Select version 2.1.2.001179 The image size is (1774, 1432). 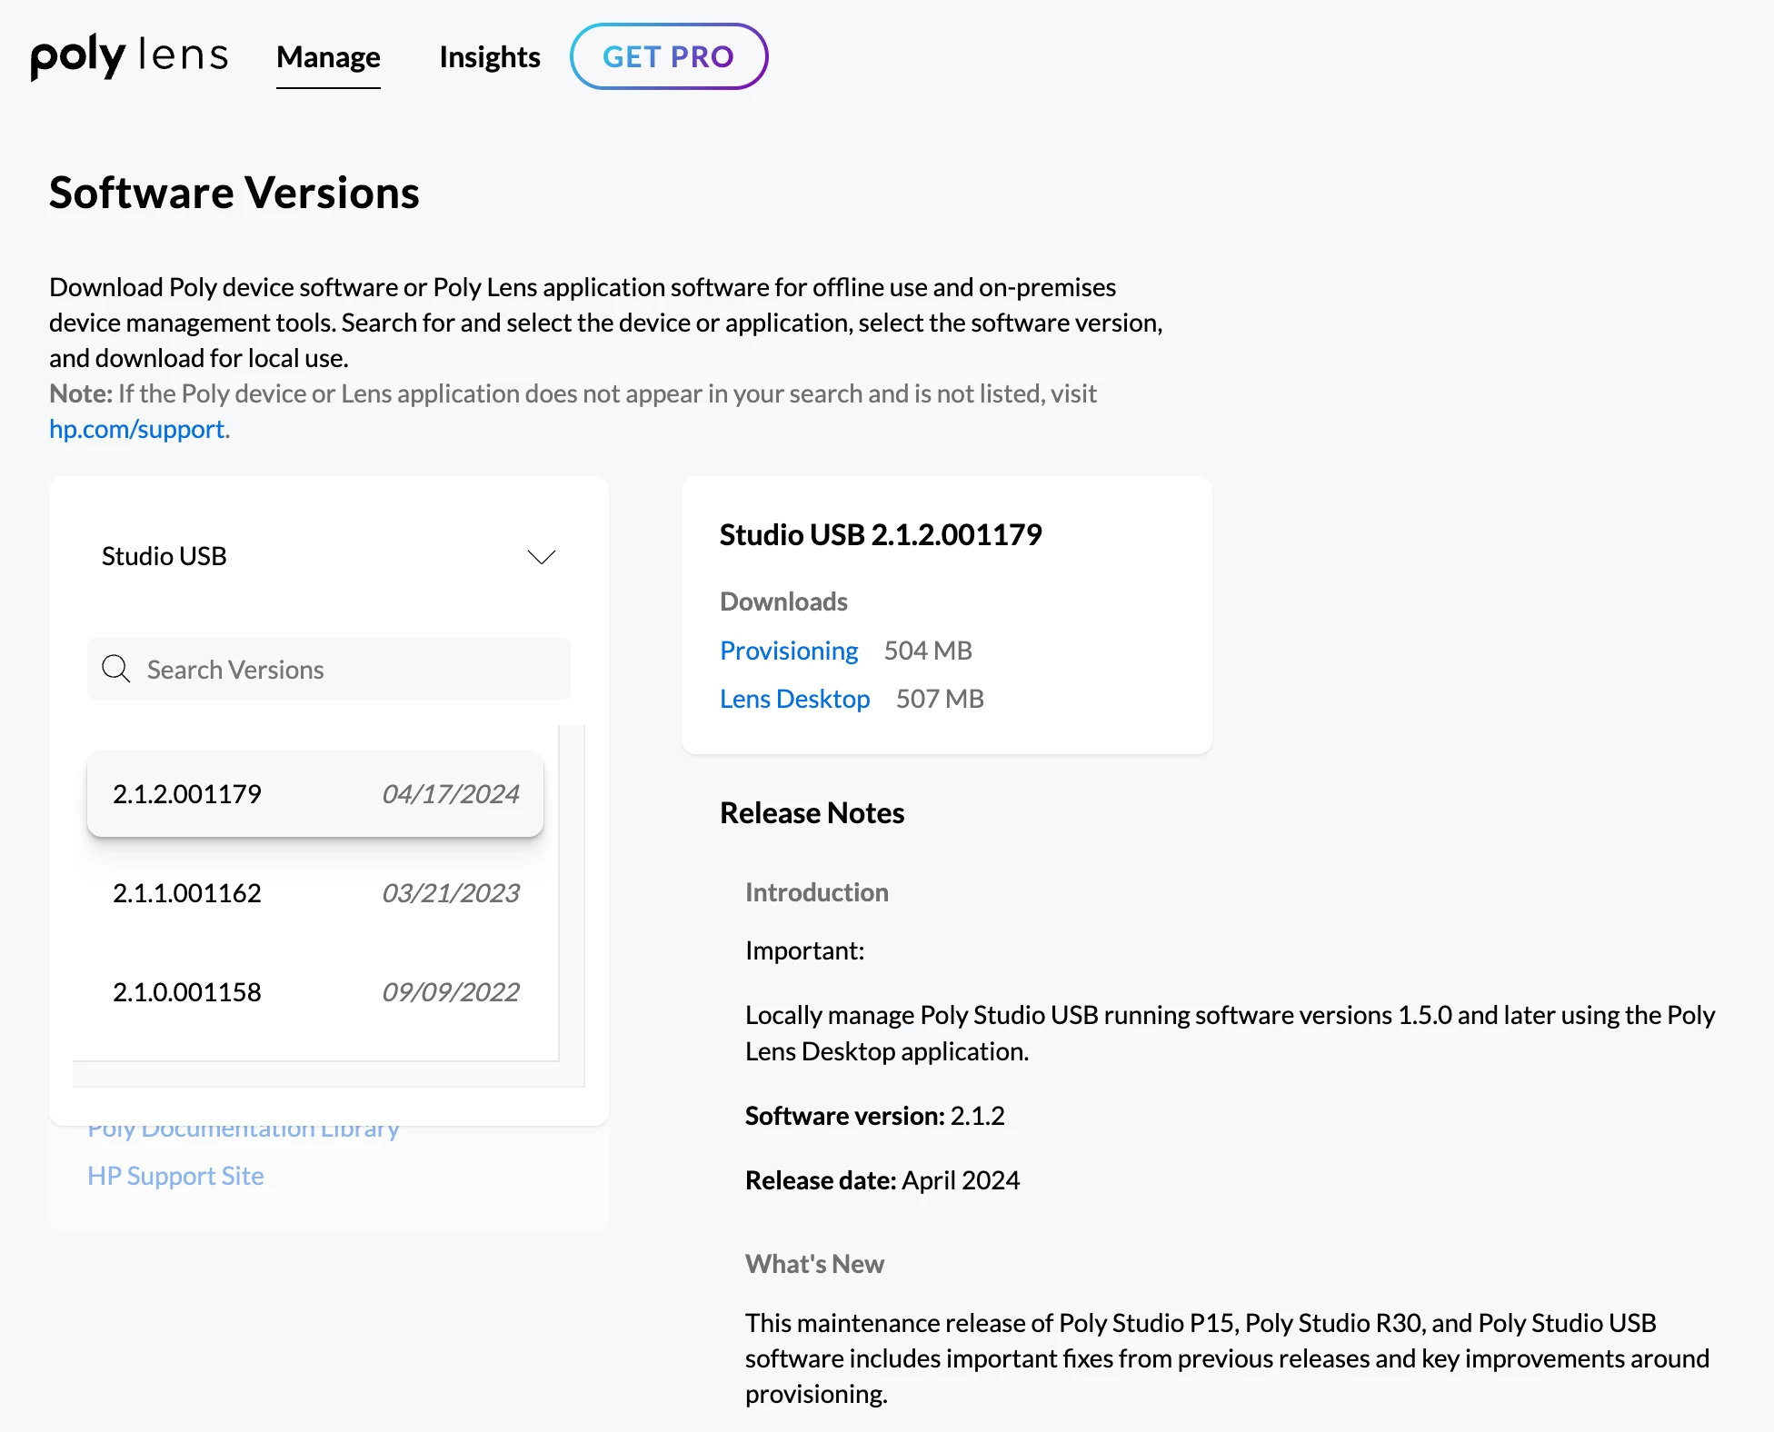[187, 794]
